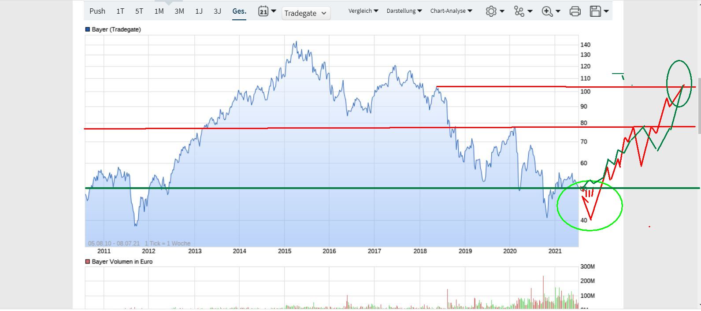Image resolution: width=701 pixels, height=311 pixels.
Task: Expand the Chart-Analyse menu
Action: coord(451,11)
